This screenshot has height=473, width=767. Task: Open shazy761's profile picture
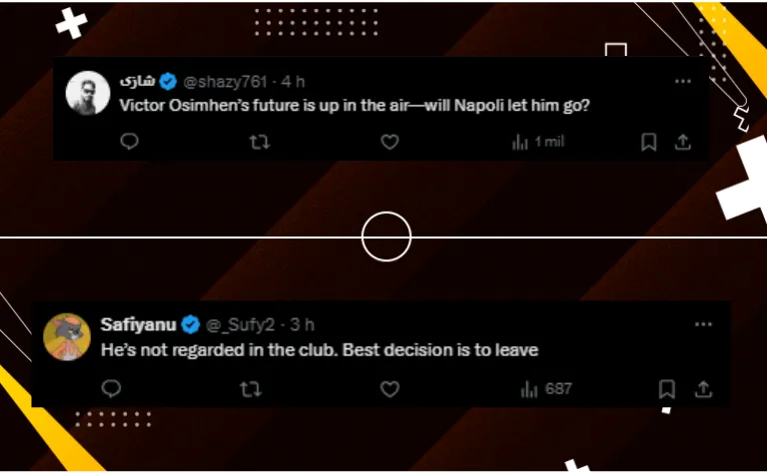pyautogui.click(x=88, y=93)
